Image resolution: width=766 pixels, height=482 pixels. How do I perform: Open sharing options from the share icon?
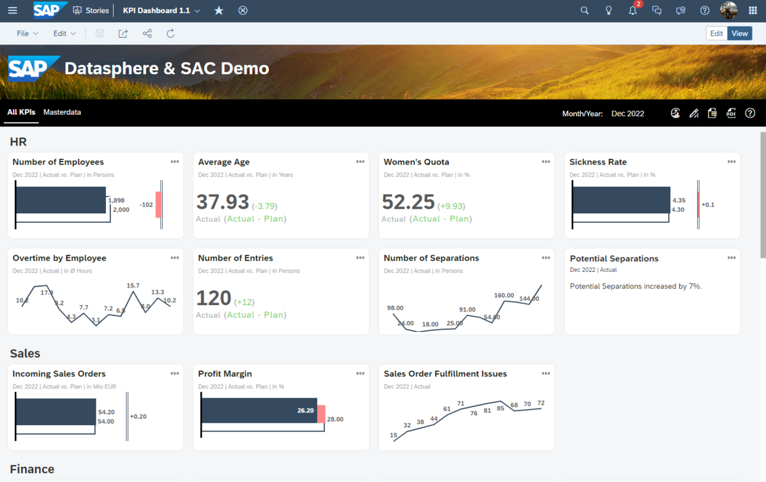click(147, 33)
